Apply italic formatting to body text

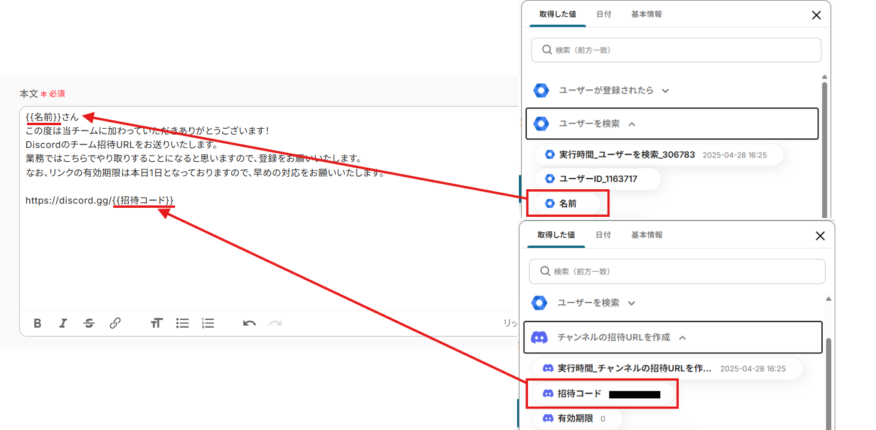click(x=63, y=323)
